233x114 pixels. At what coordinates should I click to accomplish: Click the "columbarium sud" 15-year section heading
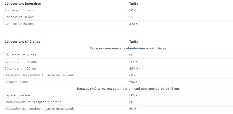(x=128, y=89)
